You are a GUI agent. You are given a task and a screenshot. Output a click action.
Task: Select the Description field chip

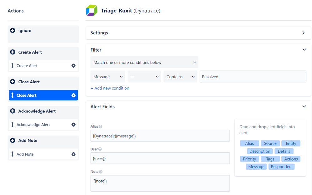click(260, 151)
